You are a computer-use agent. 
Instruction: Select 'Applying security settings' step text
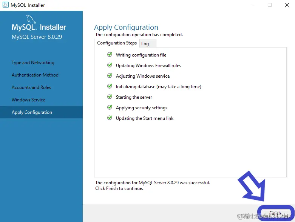point(142,108)
